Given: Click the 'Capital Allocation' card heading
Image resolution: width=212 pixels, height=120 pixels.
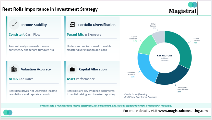Looking at the screenshot, I should click(x=93, y=69).
